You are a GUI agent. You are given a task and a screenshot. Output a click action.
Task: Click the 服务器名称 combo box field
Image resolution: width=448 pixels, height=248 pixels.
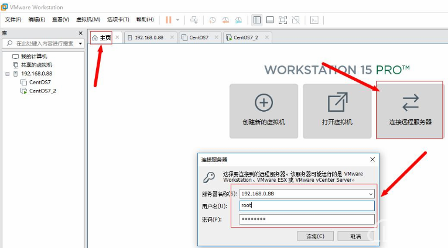pos(307,194)
